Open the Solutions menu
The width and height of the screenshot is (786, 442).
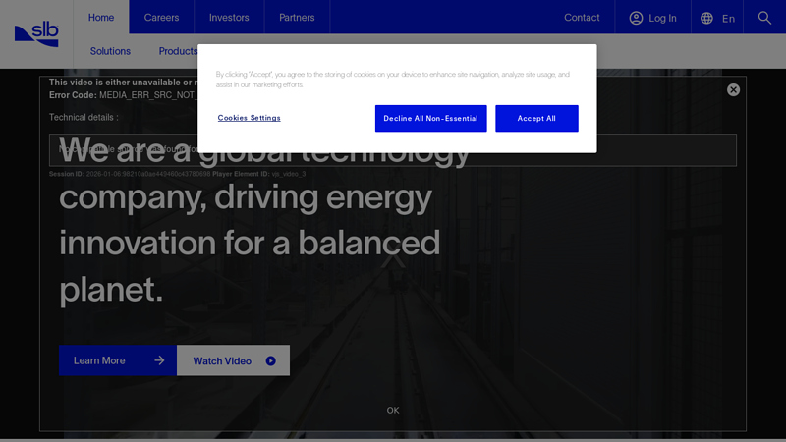pyautogui.click(x=110, y=51)
